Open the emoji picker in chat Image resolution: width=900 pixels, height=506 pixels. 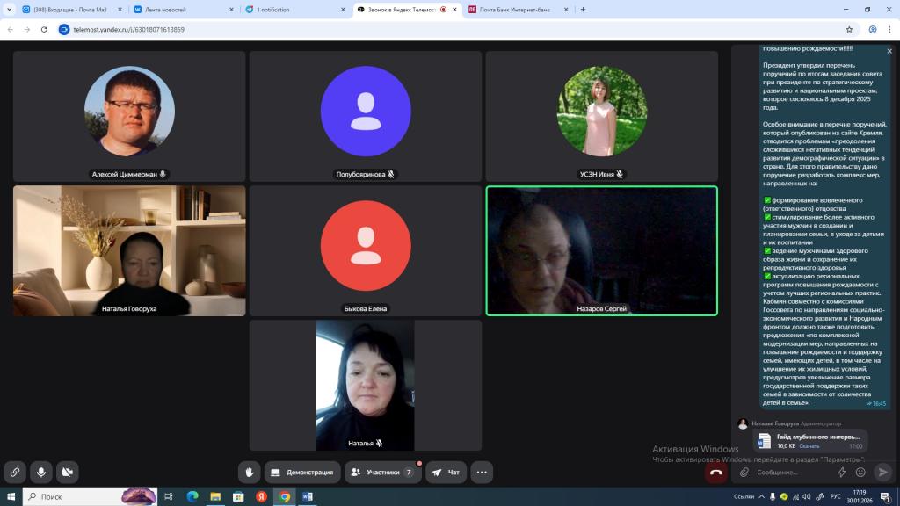pyautogui.click(x=860, y=472)
